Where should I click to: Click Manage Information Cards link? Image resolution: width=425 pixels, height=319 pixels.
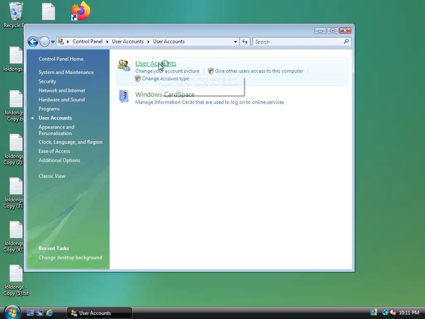click(x=210, y=102)
